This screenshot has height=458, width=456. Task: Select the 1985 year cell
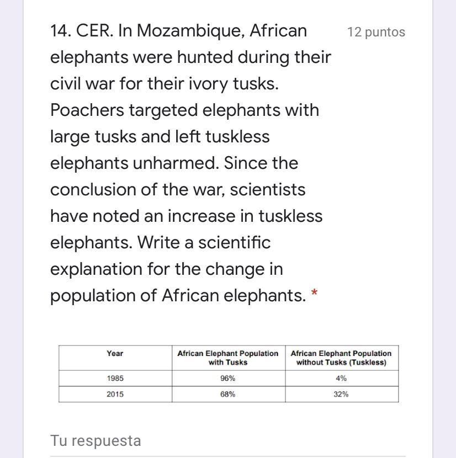pos(115,379)
